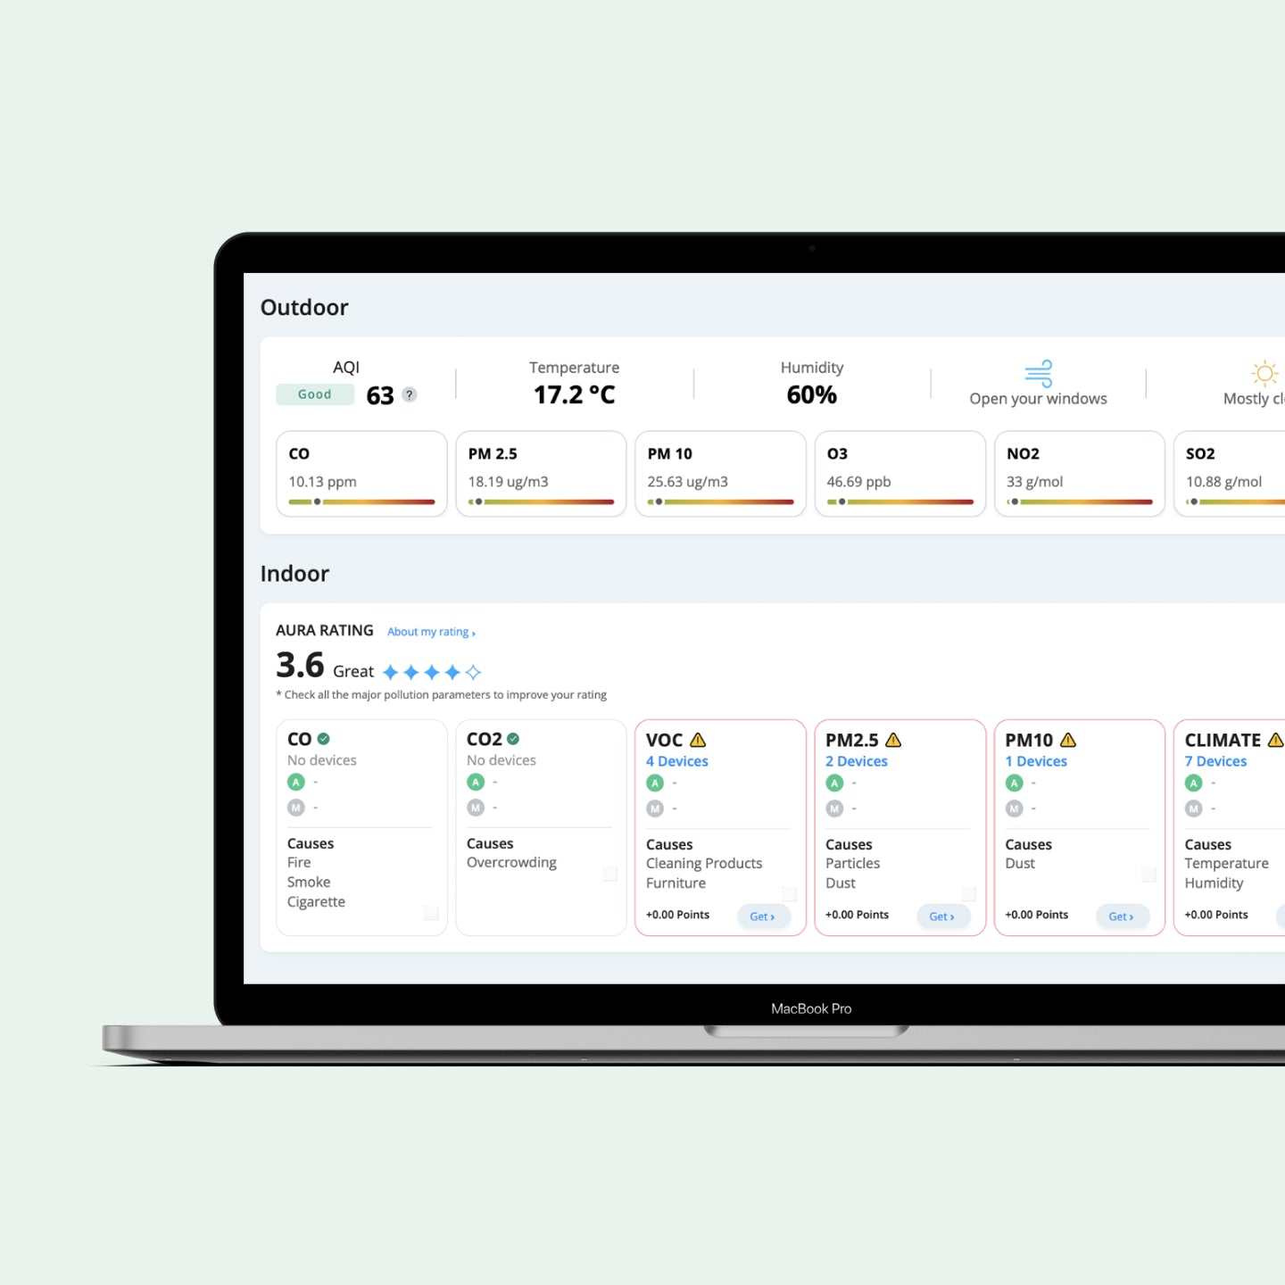
Task: Click the SO2 level gradient bar
Action: click(x=1236, y=502)
